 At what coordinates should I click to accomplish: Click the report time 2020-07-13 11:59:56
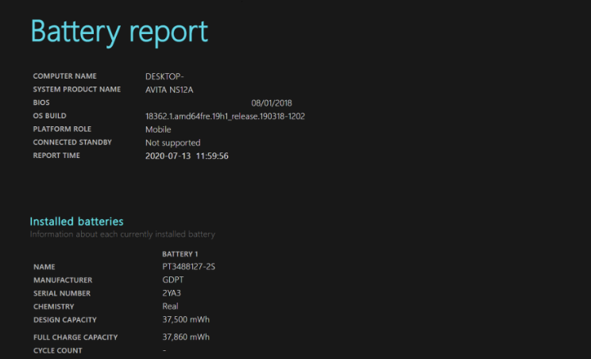[x=187, y=156]
